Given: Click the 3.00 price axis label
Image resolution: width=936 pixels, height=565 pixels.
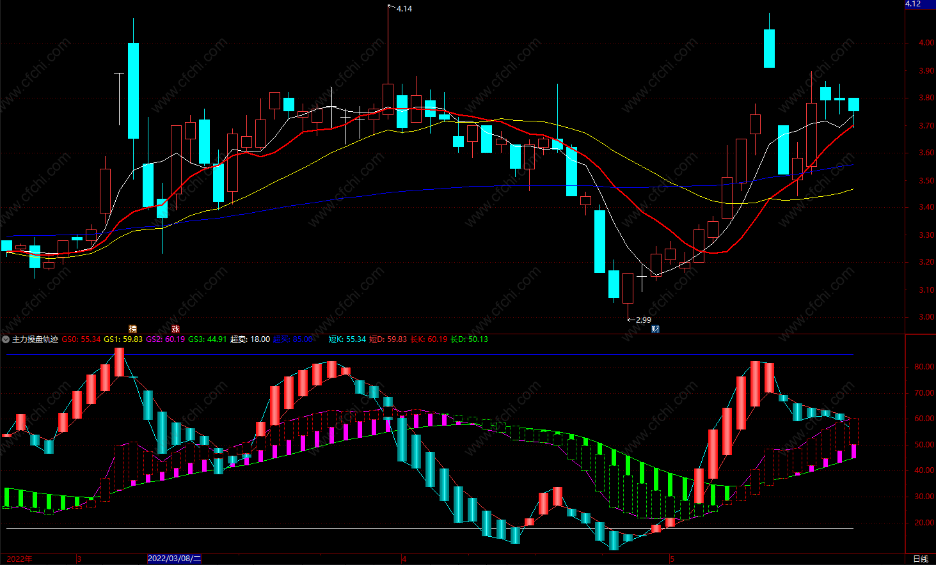Looking at the screenshot, I should click(x=926, y=317).
